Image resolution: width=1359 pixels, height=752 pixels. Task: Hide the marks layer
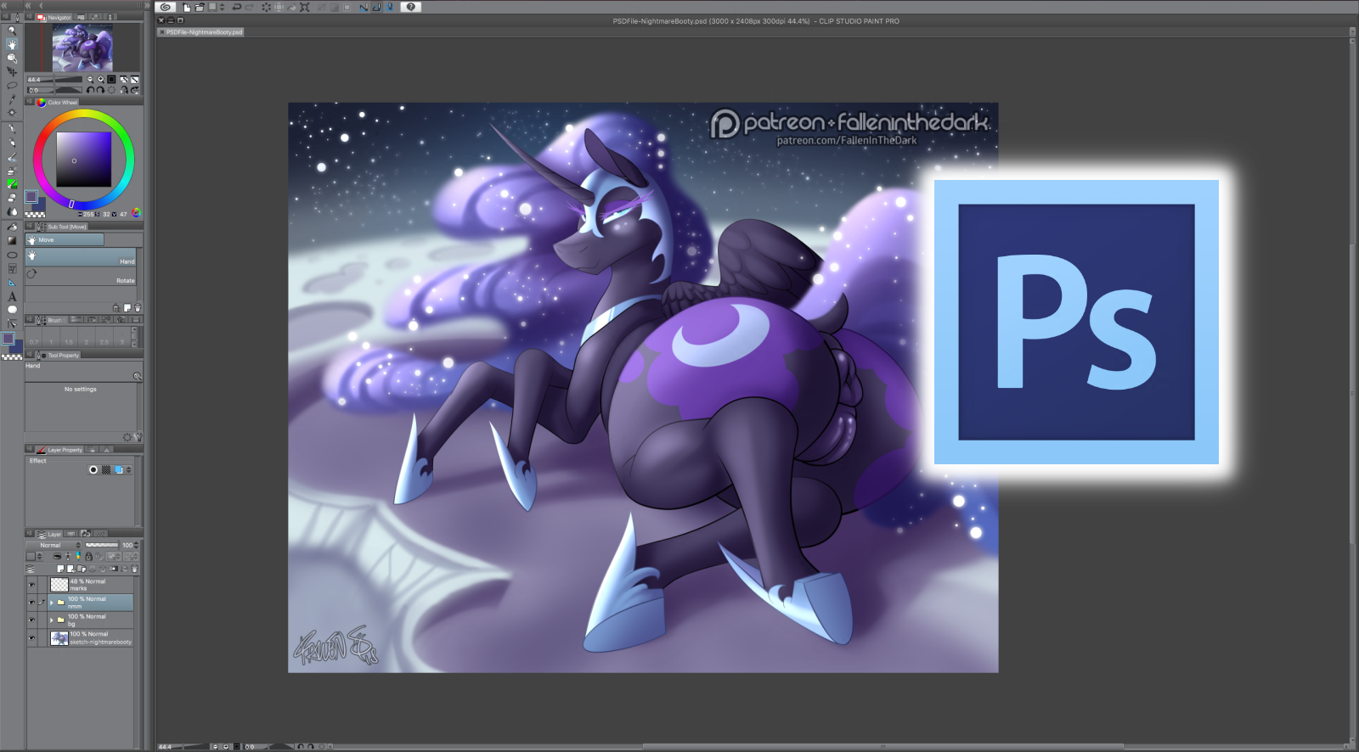(x=32, y=585)
